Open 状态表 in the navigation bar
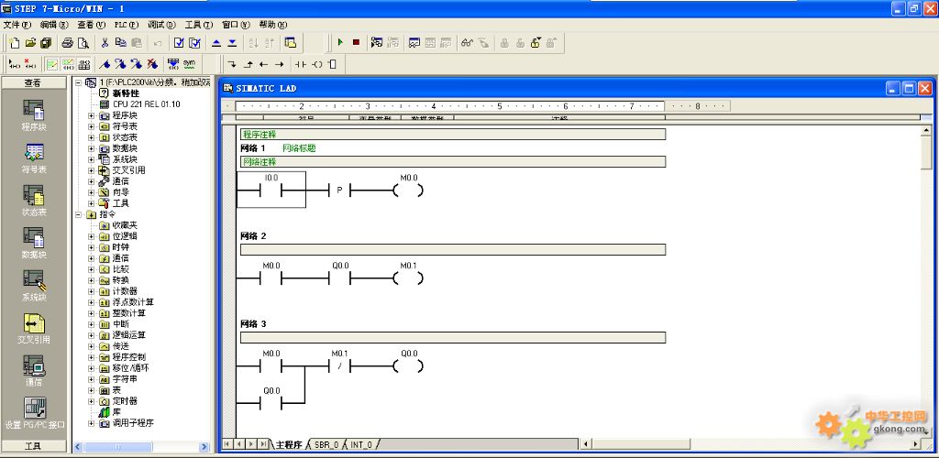Viewport: 939px width, 458px height. tap(34, 201)
